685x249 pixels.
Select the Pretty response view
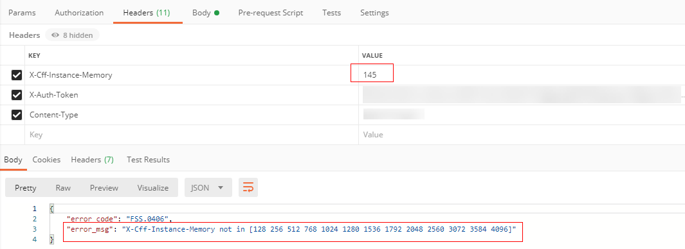pos(25,188)
